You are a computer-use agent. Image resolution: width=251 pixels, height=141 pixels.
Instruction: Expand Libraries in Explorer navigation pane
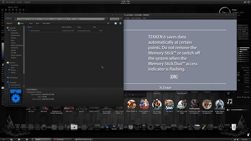click(x=11, y=63)
